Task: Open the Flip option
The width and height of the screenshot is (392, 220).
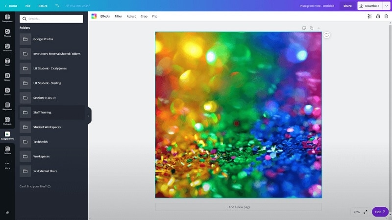Action: (x=155, y=16)
